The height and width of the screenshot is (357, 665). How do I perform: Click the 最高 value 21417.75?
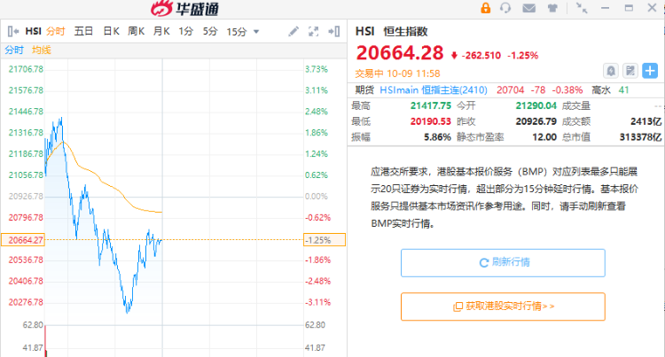pos(430,105)
